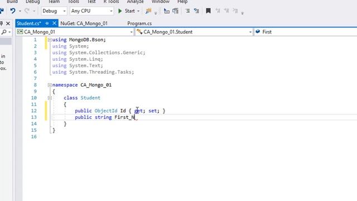This screenshot has width=357, height=201.
Task: Open the Build menu
Action: point(12,2)
